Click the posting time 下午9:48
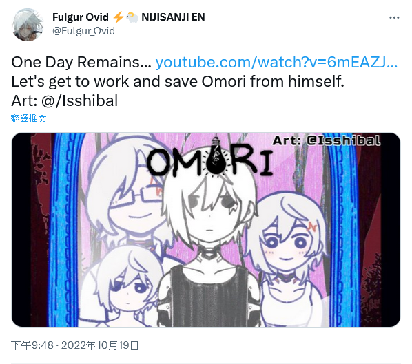The height and width of the screenshot is (364, 412). [32, 345]
